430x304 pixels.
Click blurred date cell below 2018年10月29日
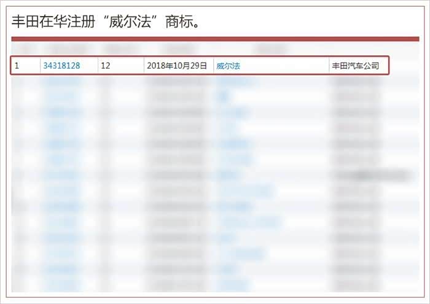pyautogui.click(x=177, y=81)
